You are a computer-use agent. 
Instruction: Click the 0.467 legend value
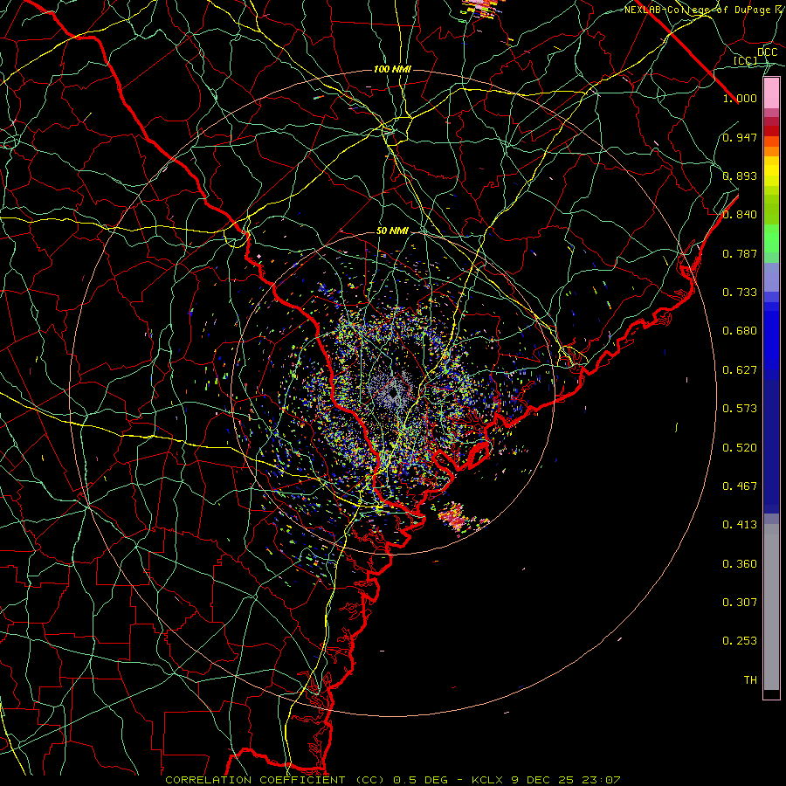740,486
